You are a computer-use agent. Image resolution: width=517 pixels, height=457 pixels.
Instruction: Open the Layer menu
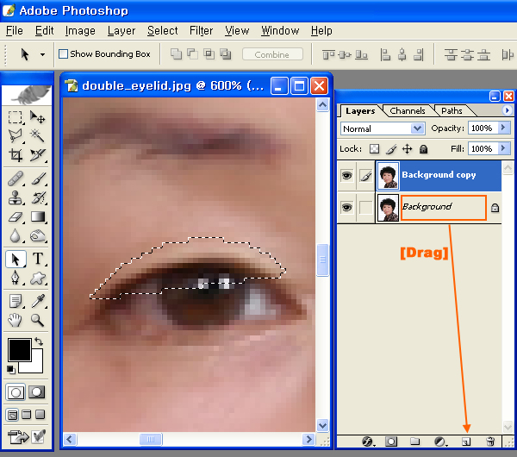point(121,31)
